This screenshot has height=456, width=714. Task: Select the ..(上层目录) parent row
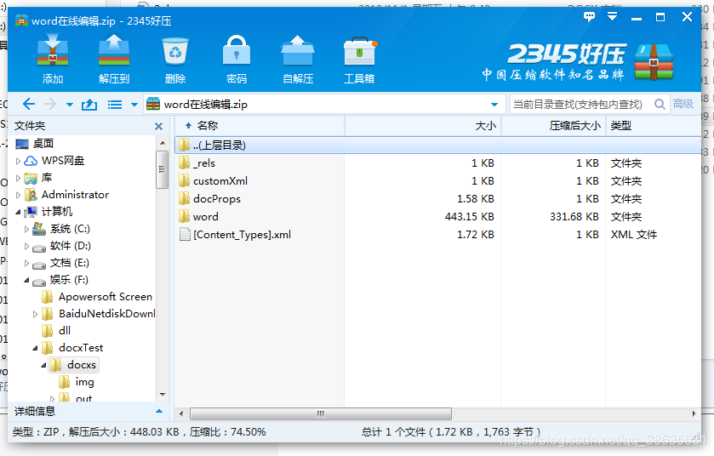pos(437,145)
